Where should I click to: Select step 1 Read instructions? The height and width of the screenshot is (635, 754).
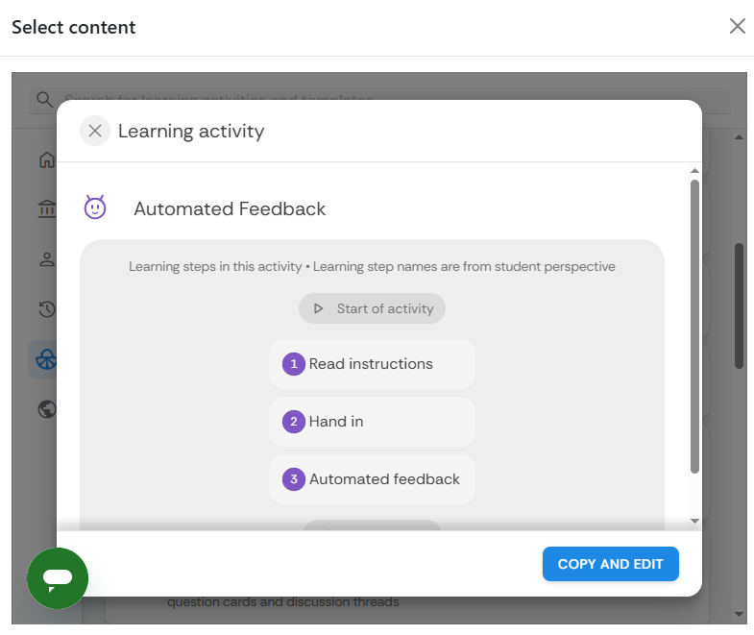pyautogui.click(x=372, y=364)
